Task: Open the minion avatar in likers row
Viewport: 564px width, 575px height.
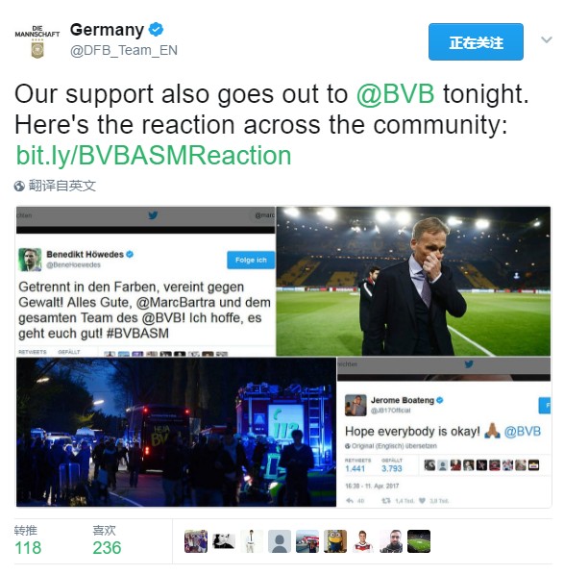Action: tap(335, 541)
